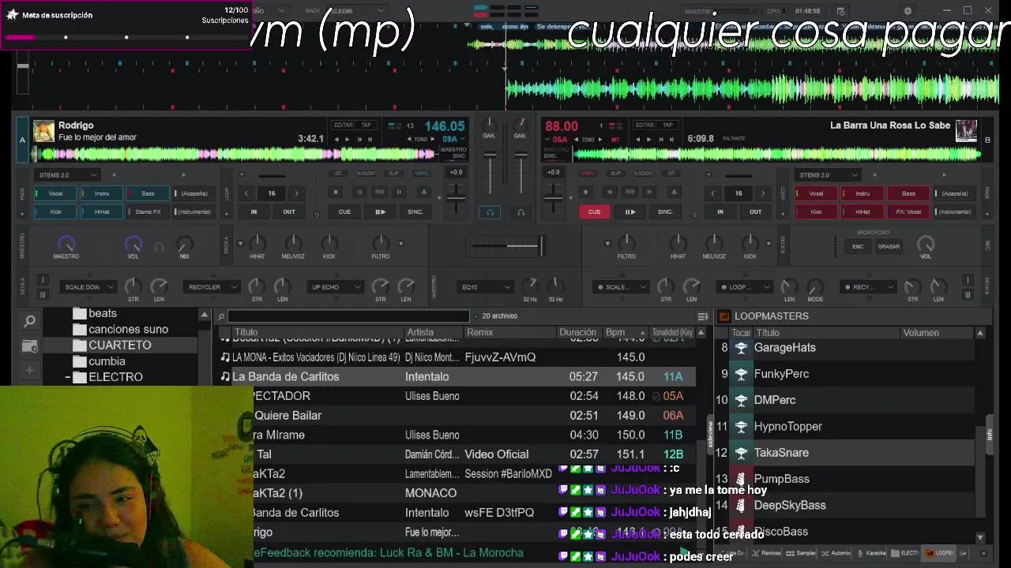Fast forward the track on deck A
The height and width of the screenshot is (568, 1011).
pos(400,192)
